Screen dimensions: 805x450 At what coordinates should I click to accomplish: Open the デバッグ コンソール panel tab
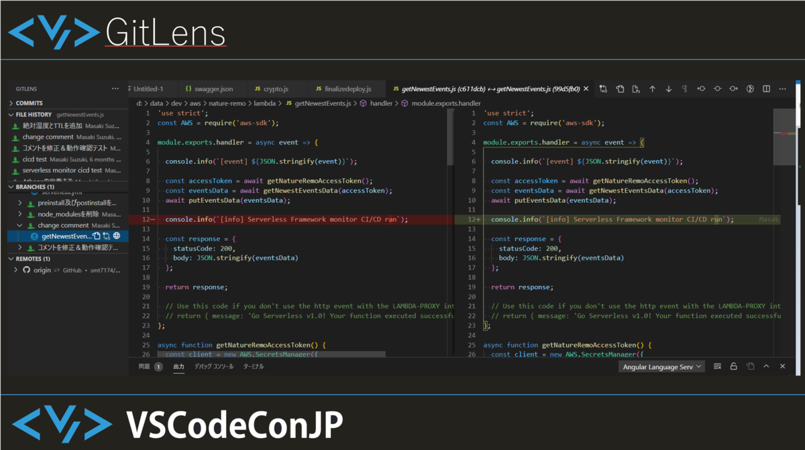214,366
